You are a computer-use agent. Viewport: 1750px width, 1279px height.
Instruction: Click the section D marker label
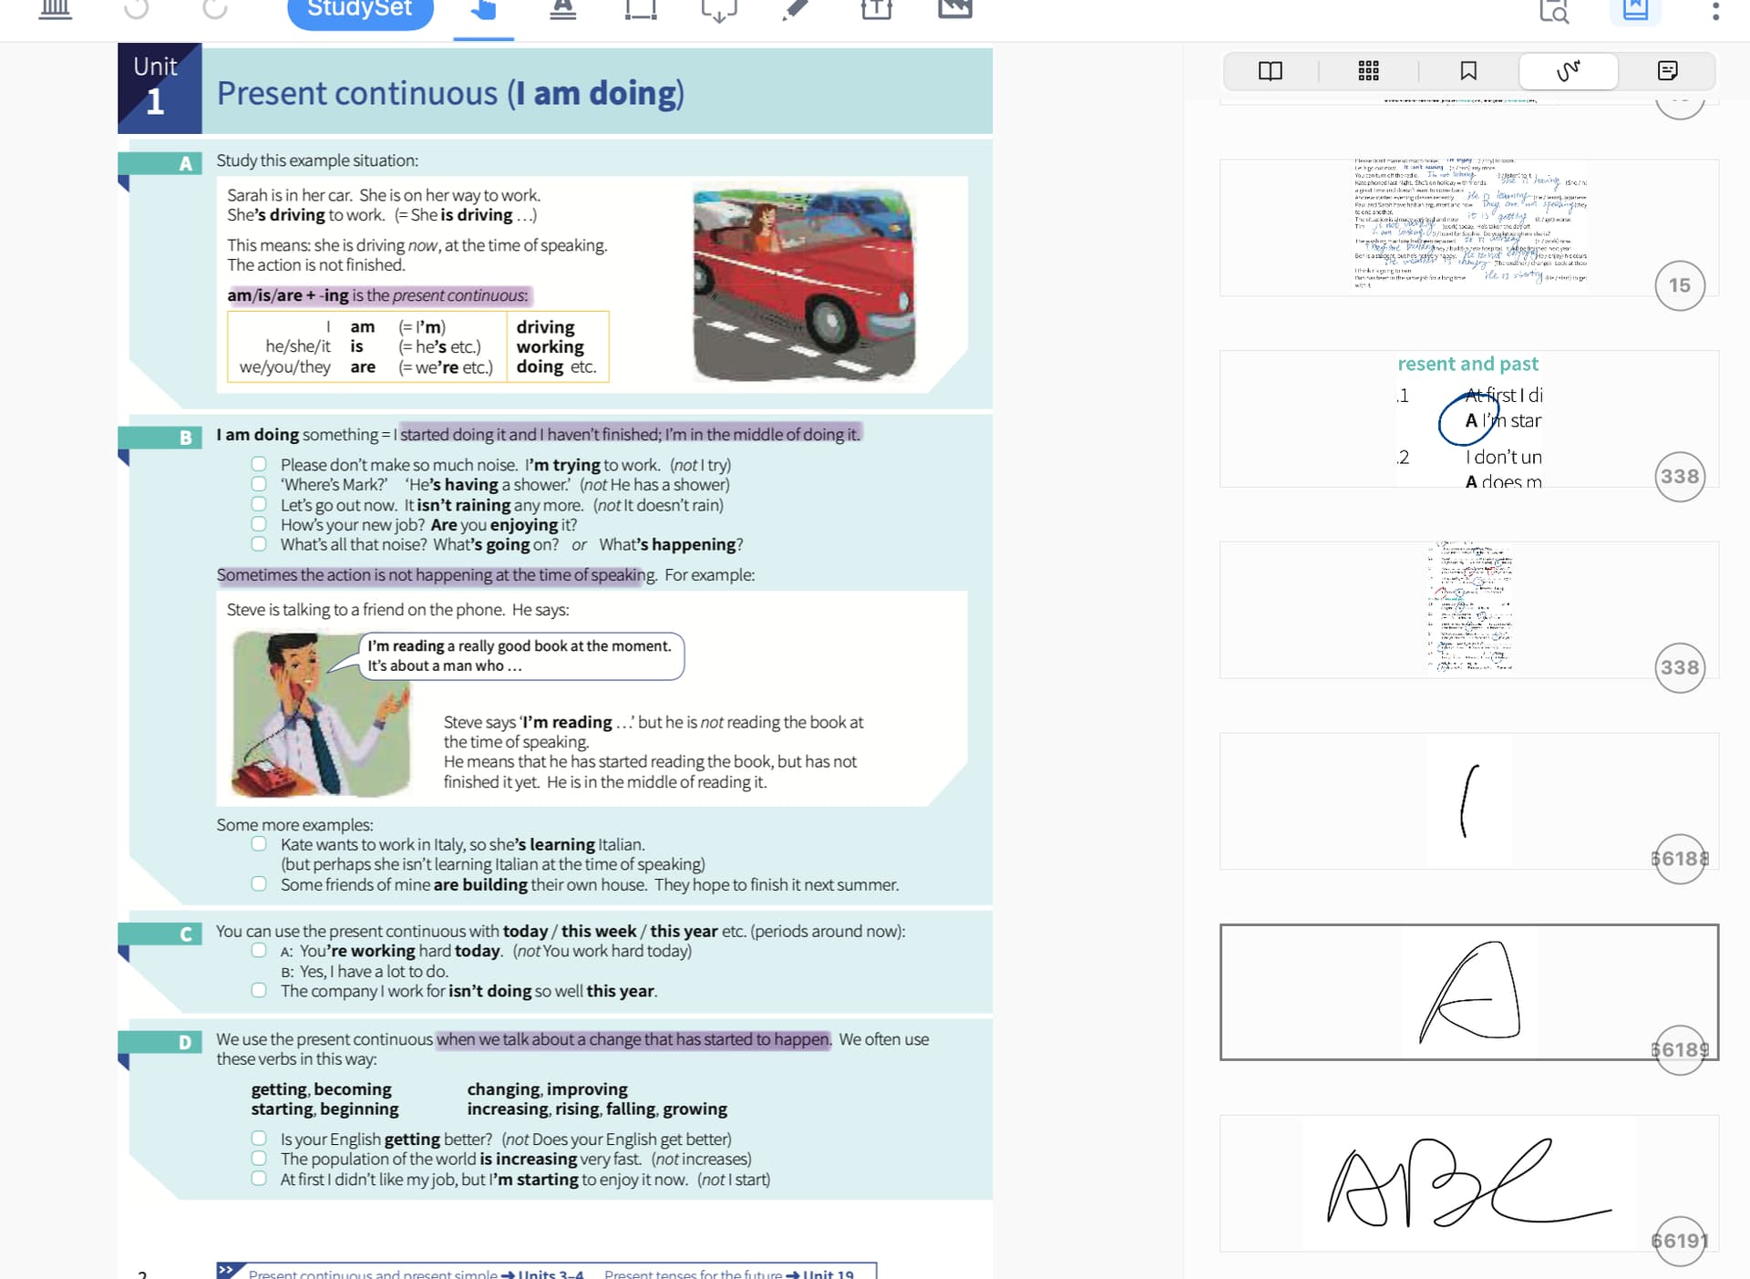point(186,1042)
